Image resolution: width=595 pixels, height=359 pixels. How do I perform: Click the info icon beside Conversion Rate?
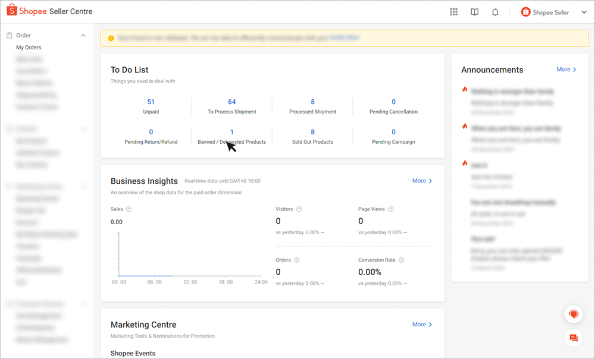coord(402,260)
